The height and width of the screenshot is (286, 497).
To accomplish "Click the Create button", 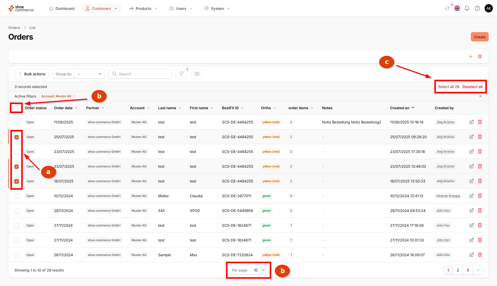I will (479, 37).
